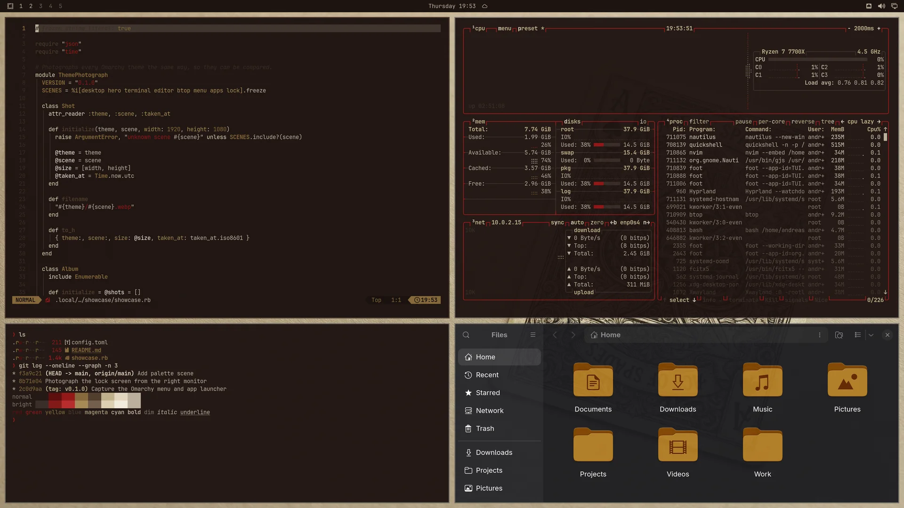Increase btop update interval with plus
Screen dimensions: 904x508
click(x=879, y=29)
